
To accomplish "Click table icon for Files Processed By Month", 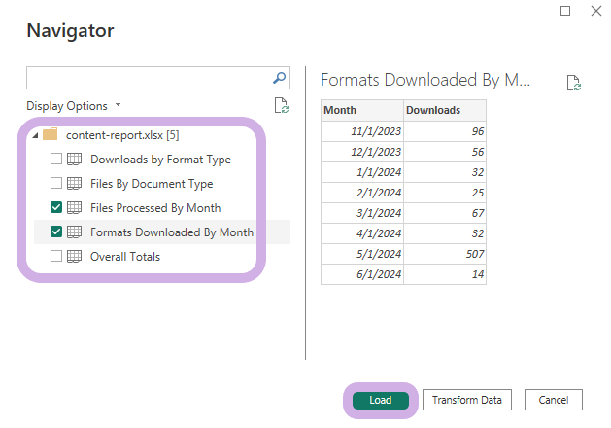I will coord(74,207).
